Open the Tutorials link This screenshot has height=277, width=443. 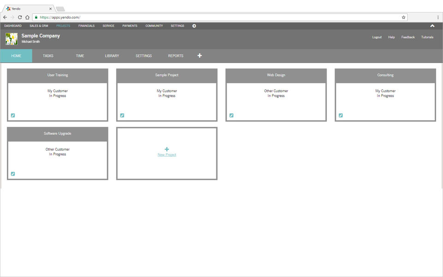click(427, 37)
